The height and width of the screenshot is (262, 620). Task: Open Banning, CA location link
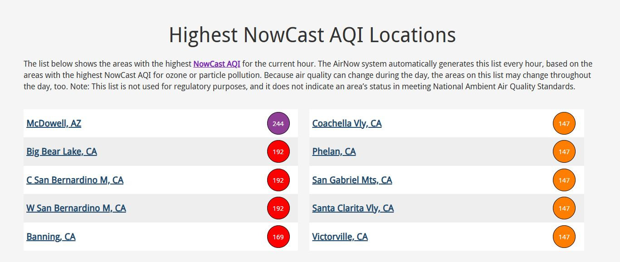pyautogui.click(x=51, y=237)
